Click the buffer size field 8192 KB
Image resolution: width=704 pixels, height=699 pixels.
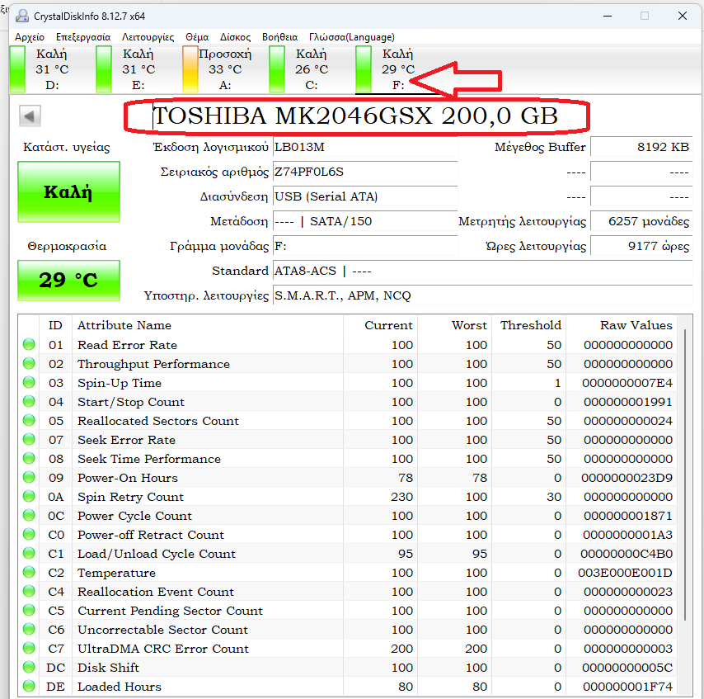pyautogui.click(x=641, y=147)
